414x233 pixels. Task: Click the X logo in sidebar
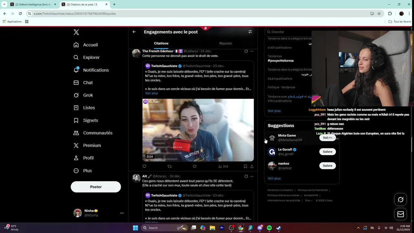tap(76, 32)
